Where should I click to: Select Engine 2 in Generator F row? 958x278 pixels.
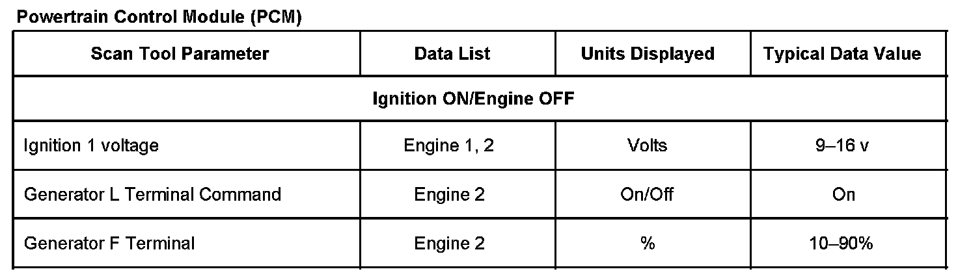[x=449, y=244]
